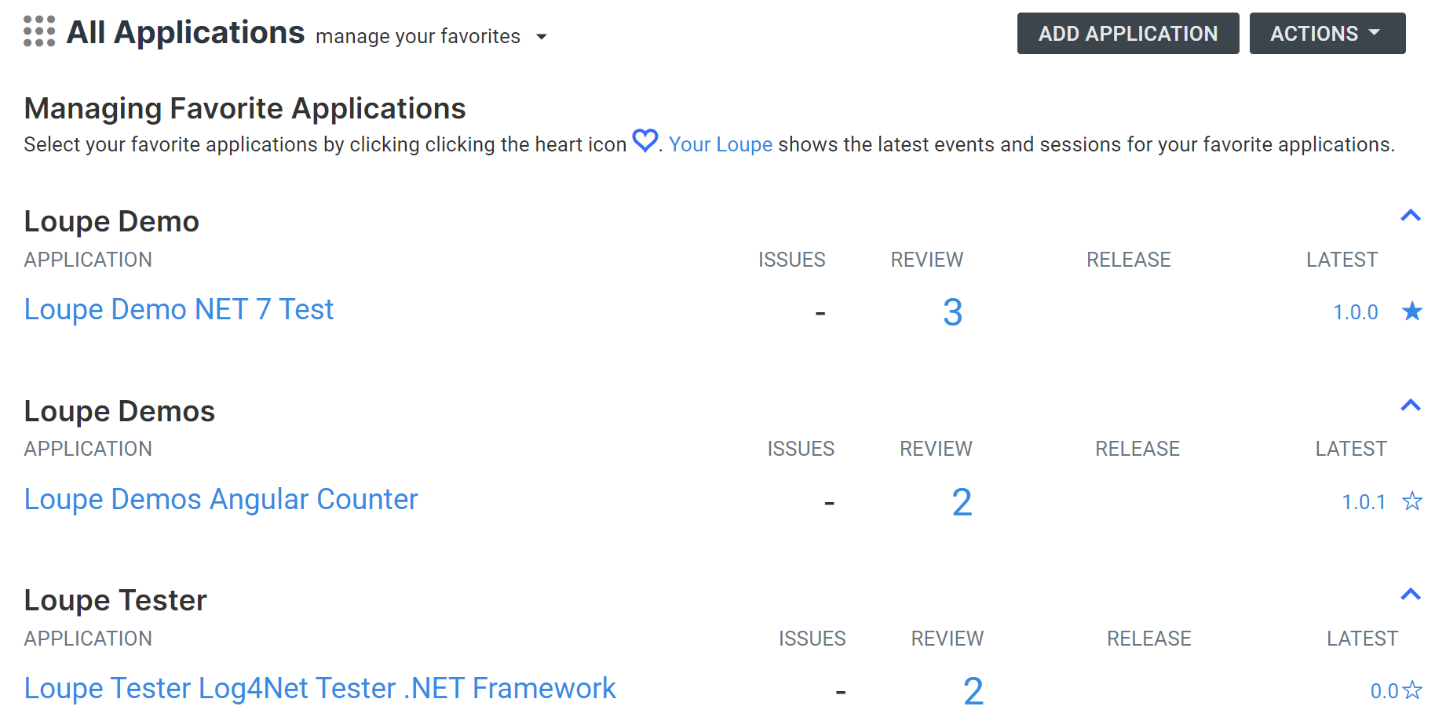
Task: Collapse the Loupe Demo section chevron
Action: pos(1411,215)
